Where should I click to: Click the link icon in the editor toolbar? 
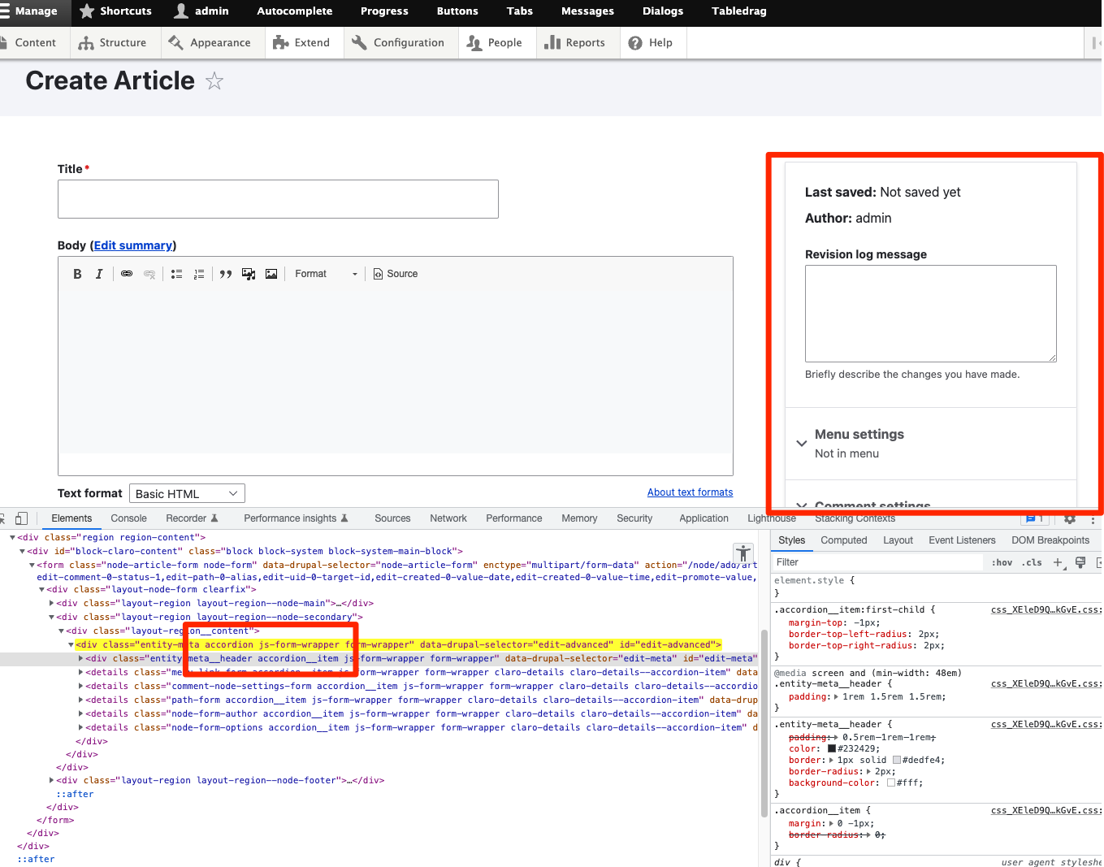(x=127, y=274)
